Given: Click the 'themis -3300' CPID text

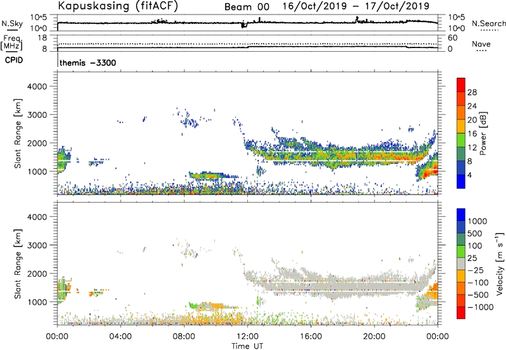Looking at the screenshot, I should [88, 63].
